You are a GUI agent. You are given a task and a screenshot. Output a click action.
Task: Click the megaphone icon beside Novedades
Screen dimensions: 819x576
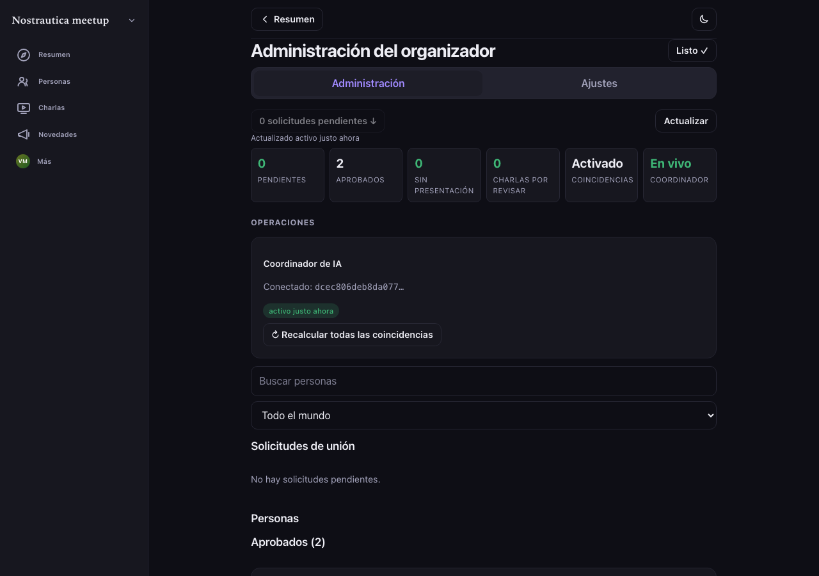(x=24, y=134)
